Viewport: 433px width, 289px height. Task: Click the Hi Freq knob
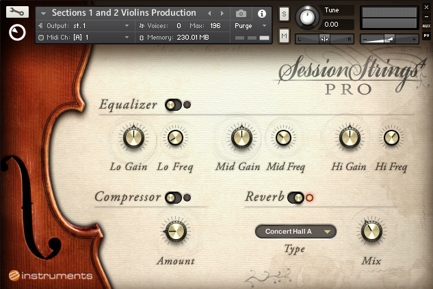tap(391, 137)
